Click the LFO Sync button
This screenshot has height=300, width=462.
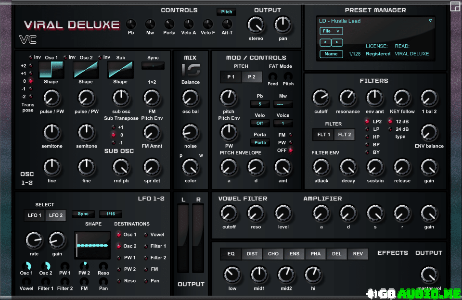(83, 214)
